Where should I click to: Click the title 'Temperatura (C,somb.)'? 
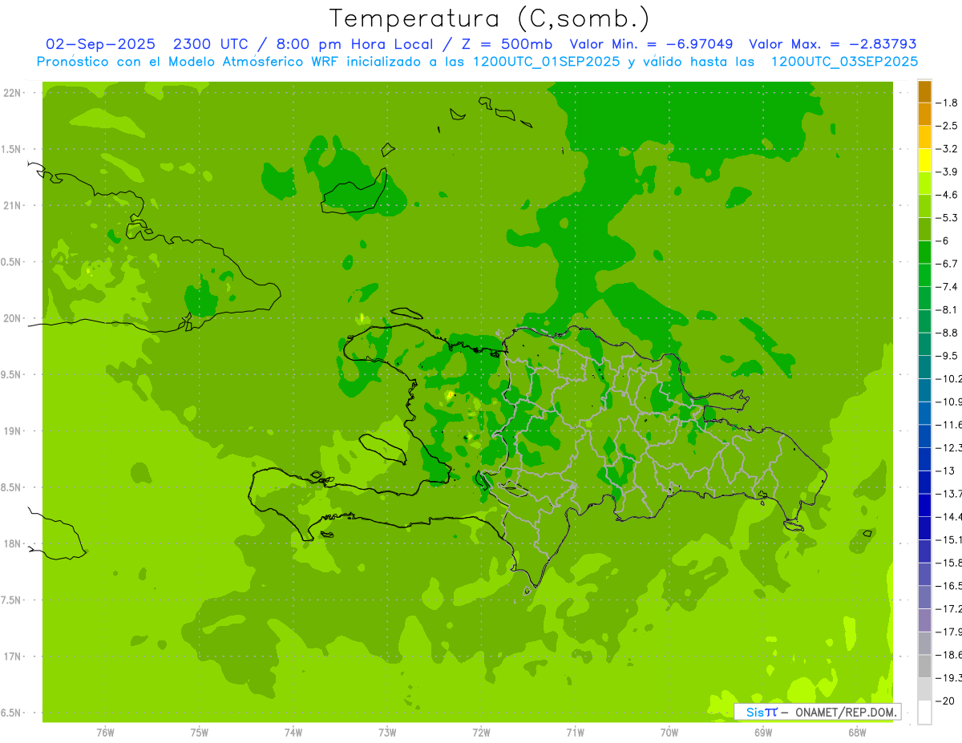click(x=490, y=19)
